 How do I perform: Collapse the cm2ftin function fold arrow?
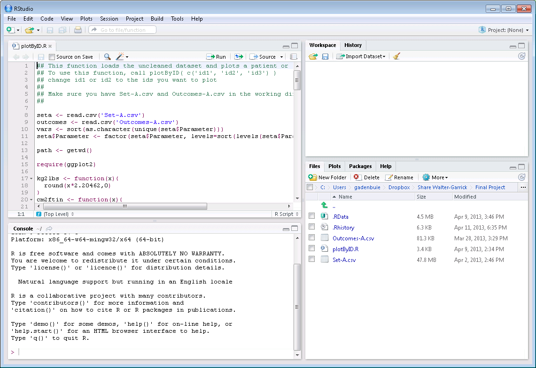pyautogui.click(x=31, y=200)
